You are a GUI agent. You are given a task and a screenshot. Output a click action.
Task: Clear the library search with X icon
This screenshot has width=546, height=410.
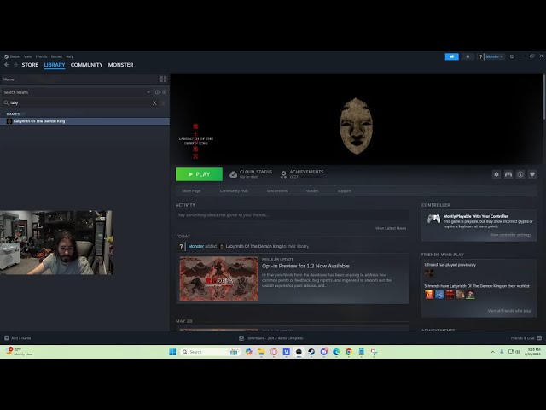point(154,102)
